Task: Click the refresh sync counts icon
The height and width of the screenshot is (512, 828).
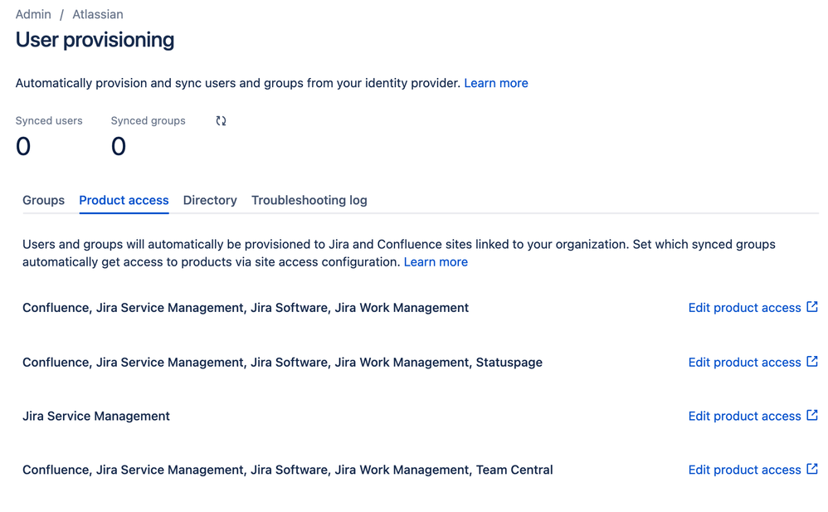Action: (x=221, y=121)
